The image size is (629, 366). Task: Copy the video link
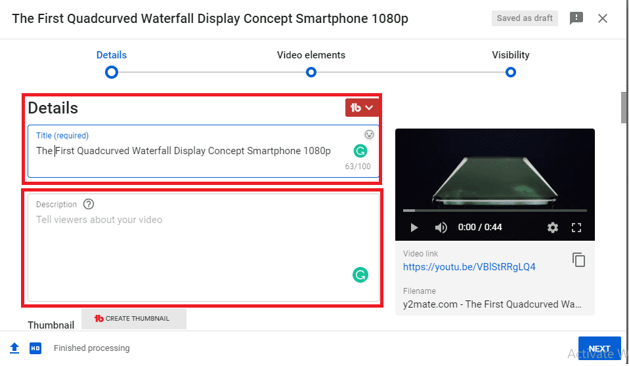(x=578, y=260)
